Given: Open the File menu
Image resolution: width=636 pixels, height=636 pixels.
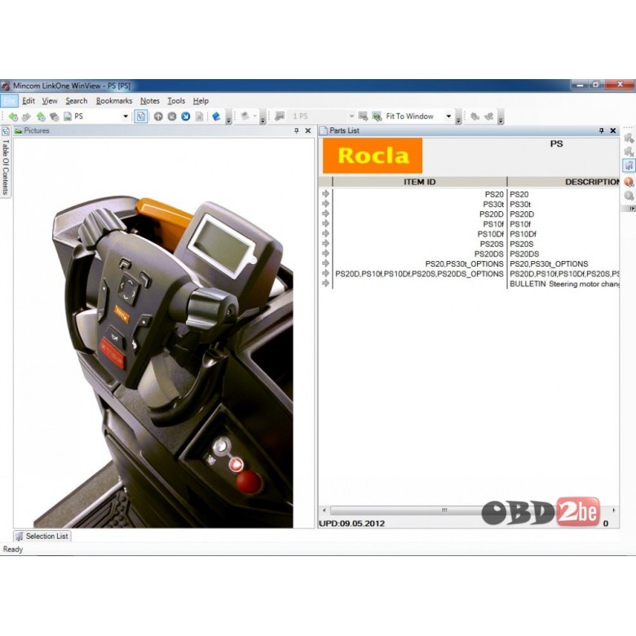Looking at the screenshot, I should click(x=9, y=101).
